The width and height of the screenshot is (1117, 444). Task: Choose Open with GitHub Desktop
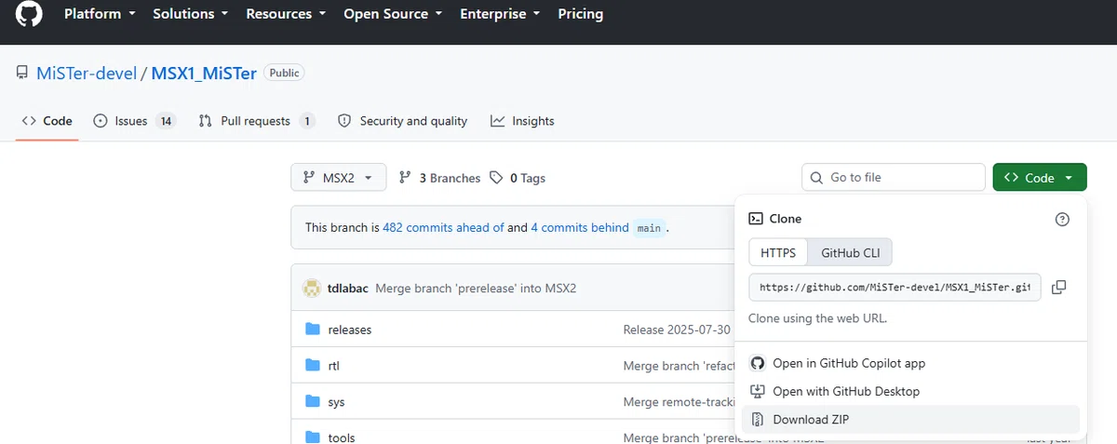[910, 391]
